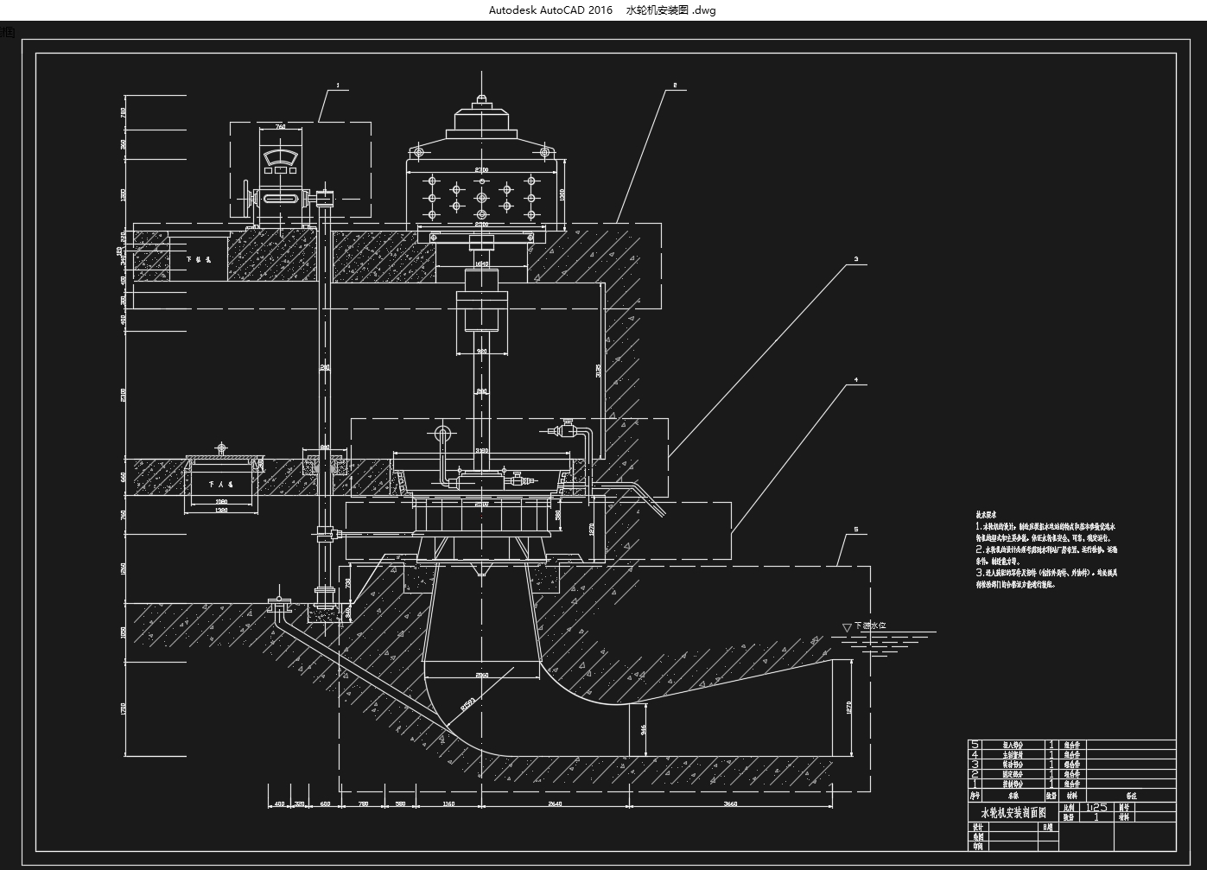Select the 2640 horizontal dimension at bottom
The height and width of the screenshot is (870, 1207).
tap(555, 804)
